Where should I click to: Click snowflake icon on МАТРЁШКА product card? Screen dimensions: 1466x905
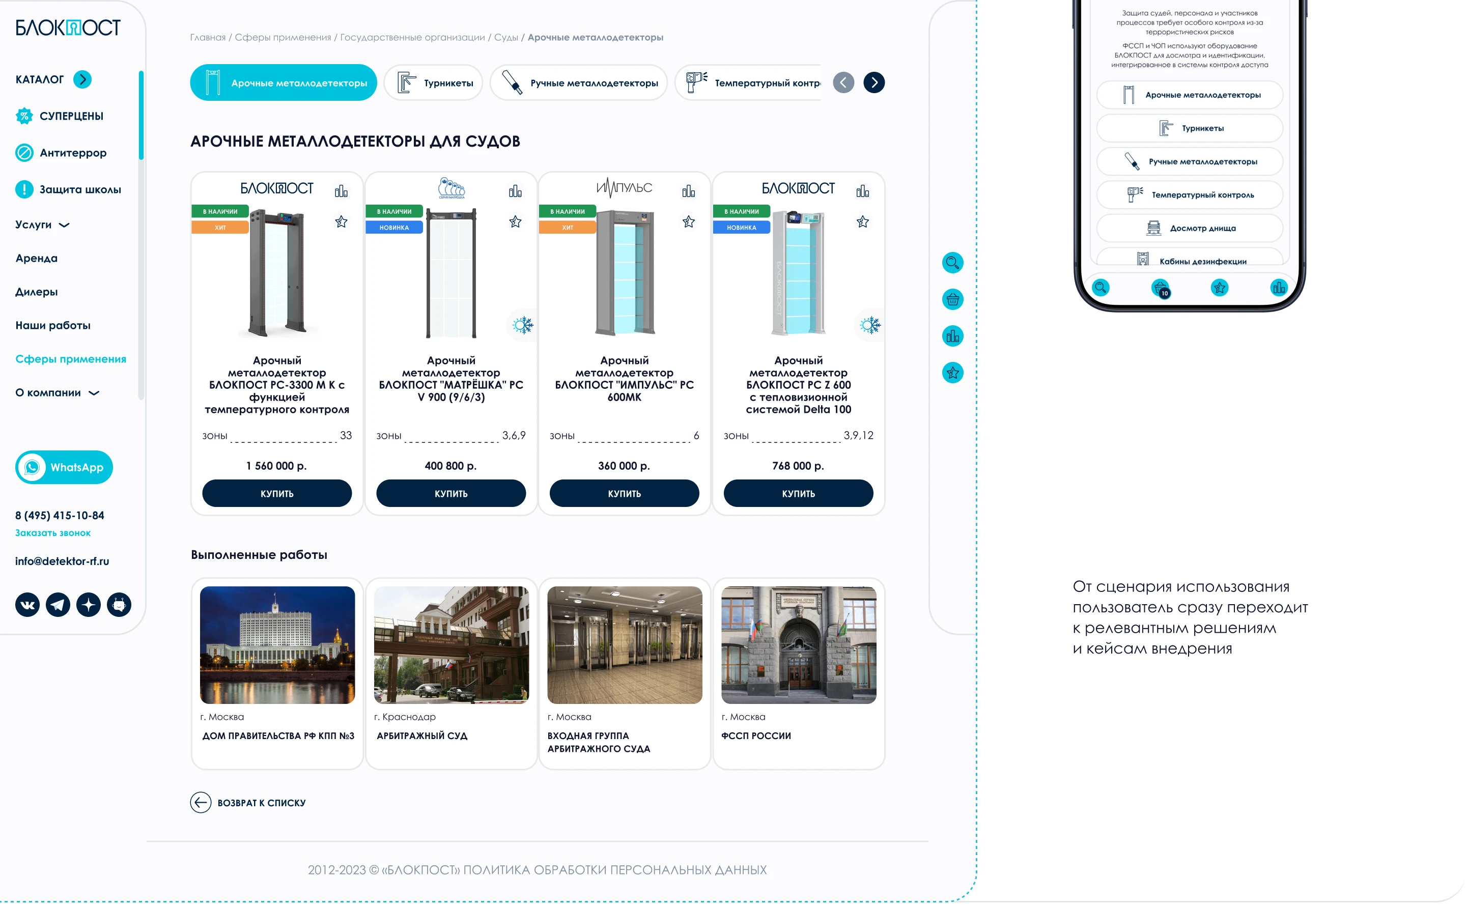point(523,325)
